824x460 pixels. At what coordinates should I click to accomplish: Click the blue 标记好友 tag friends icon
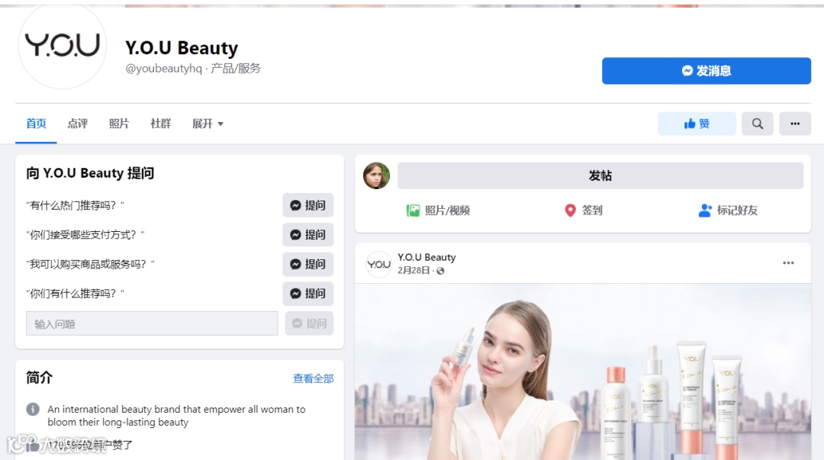pos(704,210)
